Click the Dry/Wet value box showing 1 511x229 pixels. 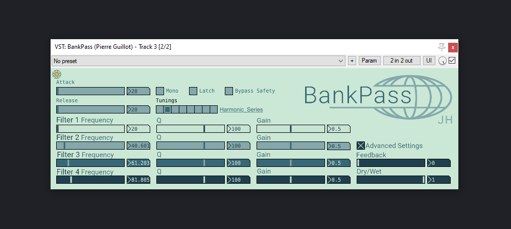click(x=439, y=180)
